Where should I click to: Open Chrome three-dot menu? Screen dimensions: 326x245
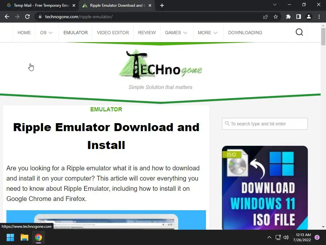[319, 17]
